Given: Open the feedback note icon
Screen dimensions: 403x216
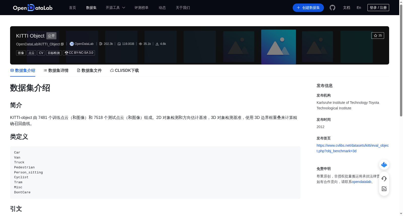Looking at the screenshot, I should [x=384, y=189].
